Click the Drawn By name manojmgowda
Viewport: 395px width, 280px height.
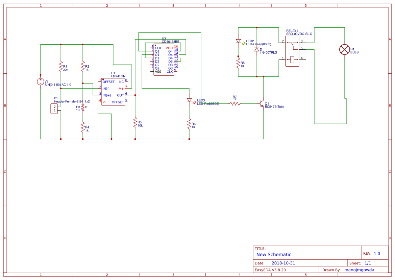point(359,270)
